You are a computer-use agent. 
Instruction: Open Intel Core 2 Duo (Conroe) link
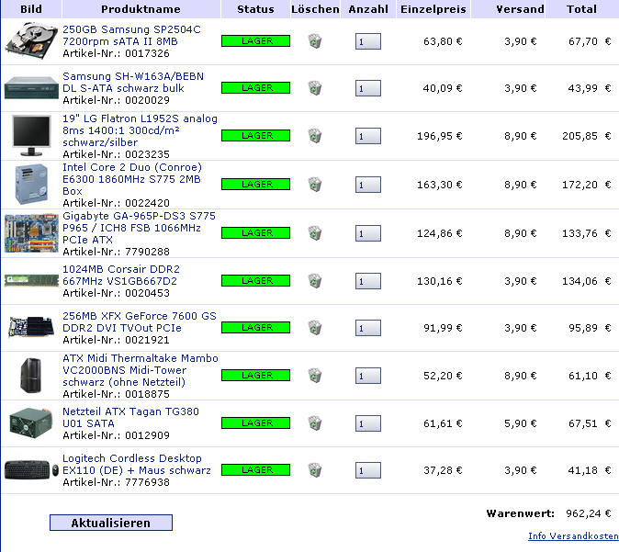tap(132, 179)
